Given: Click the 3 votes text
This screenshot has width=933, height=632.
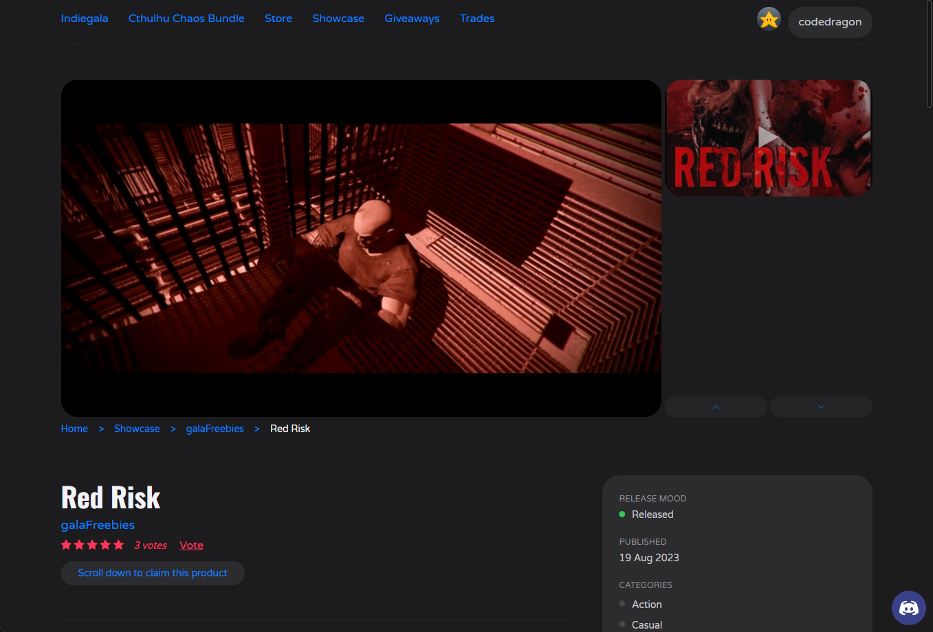Looking at the screenshot, I should point(151,545).
